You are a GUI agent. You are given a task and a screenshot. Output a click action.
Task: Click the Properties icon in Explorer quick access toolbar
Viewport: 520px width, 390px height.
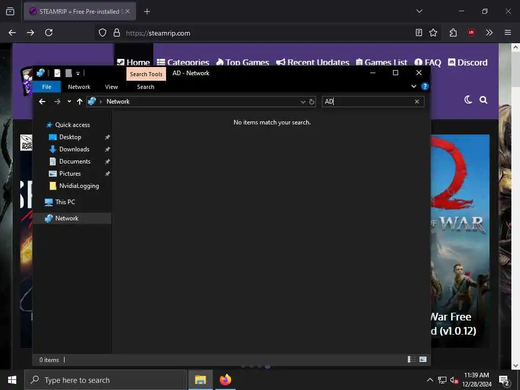(57, 73)
